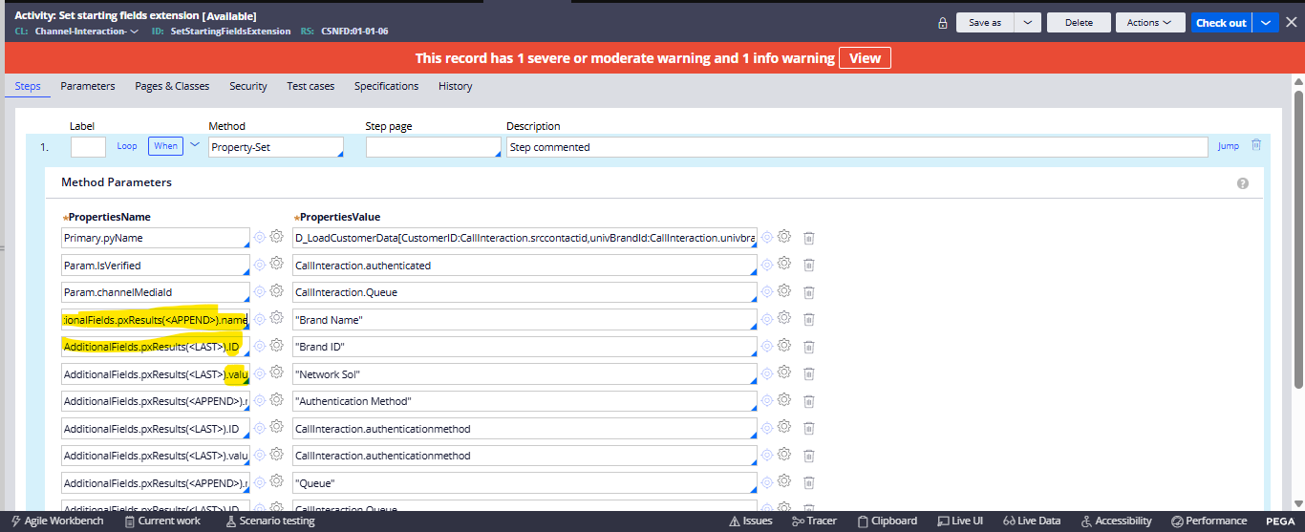
Task: Click the When button on step 1
Action: point(165,146)
